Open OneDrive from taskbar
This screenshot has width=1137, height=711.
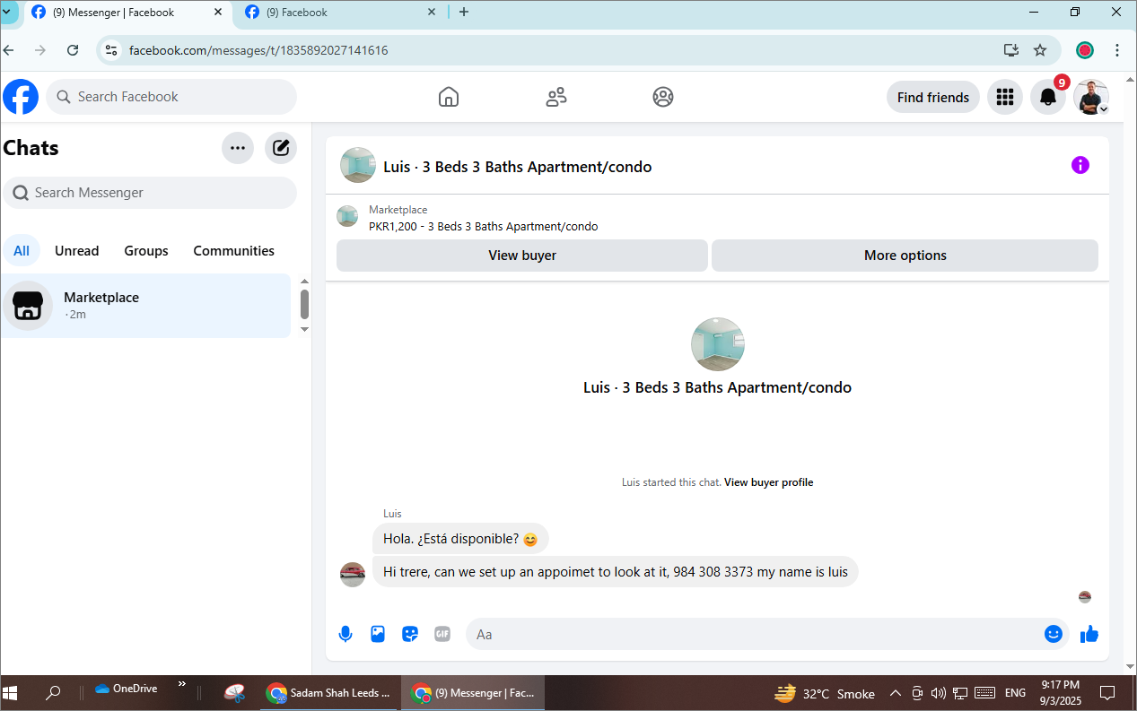(127, 689)
